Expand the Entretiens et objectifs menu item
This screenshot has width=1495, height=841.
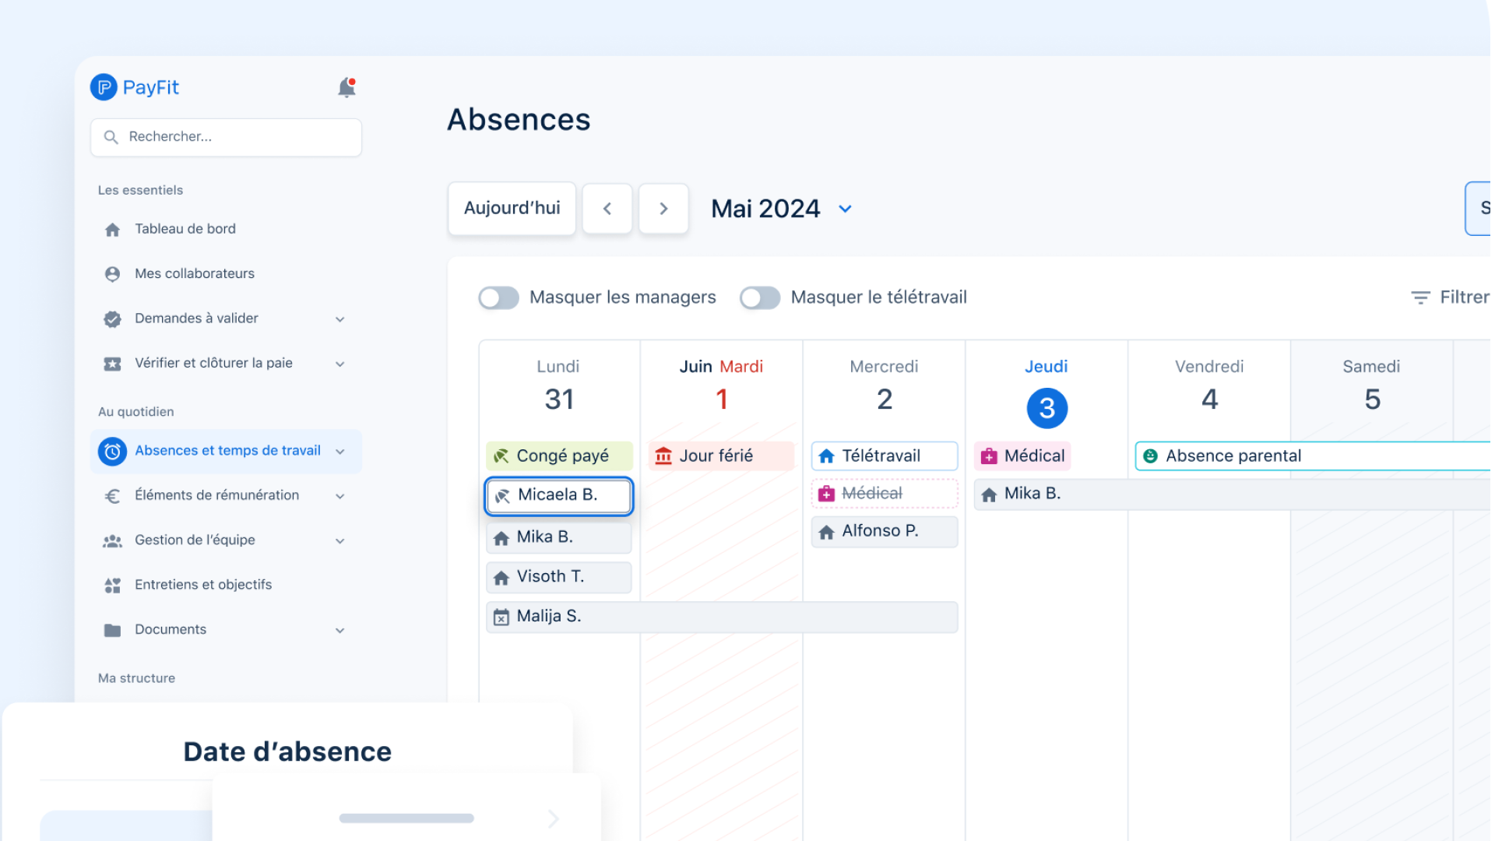203,585
